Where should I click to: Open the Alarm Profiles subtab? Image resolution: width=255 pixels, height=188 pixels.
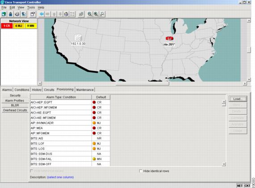(x=15, y=100)
